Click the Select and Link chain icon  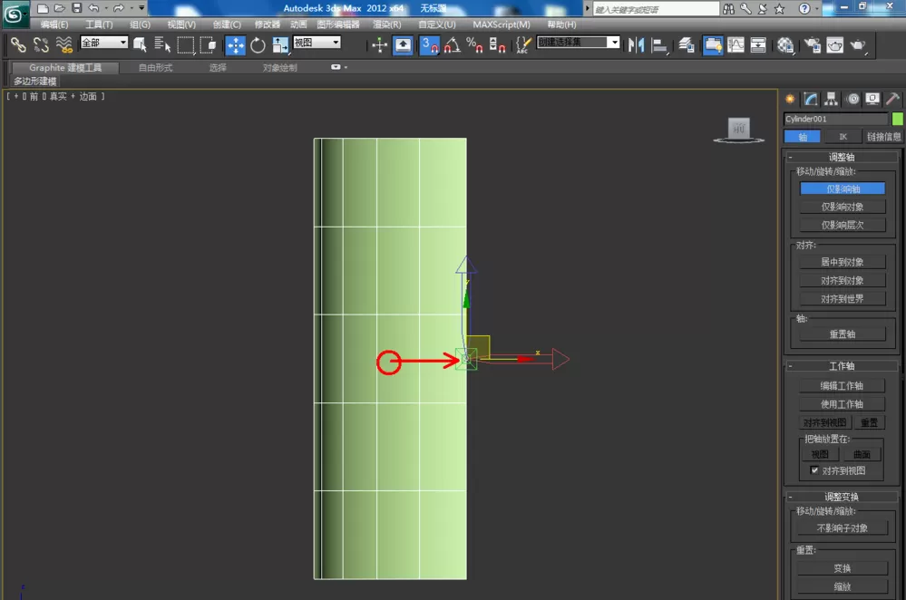18,45
